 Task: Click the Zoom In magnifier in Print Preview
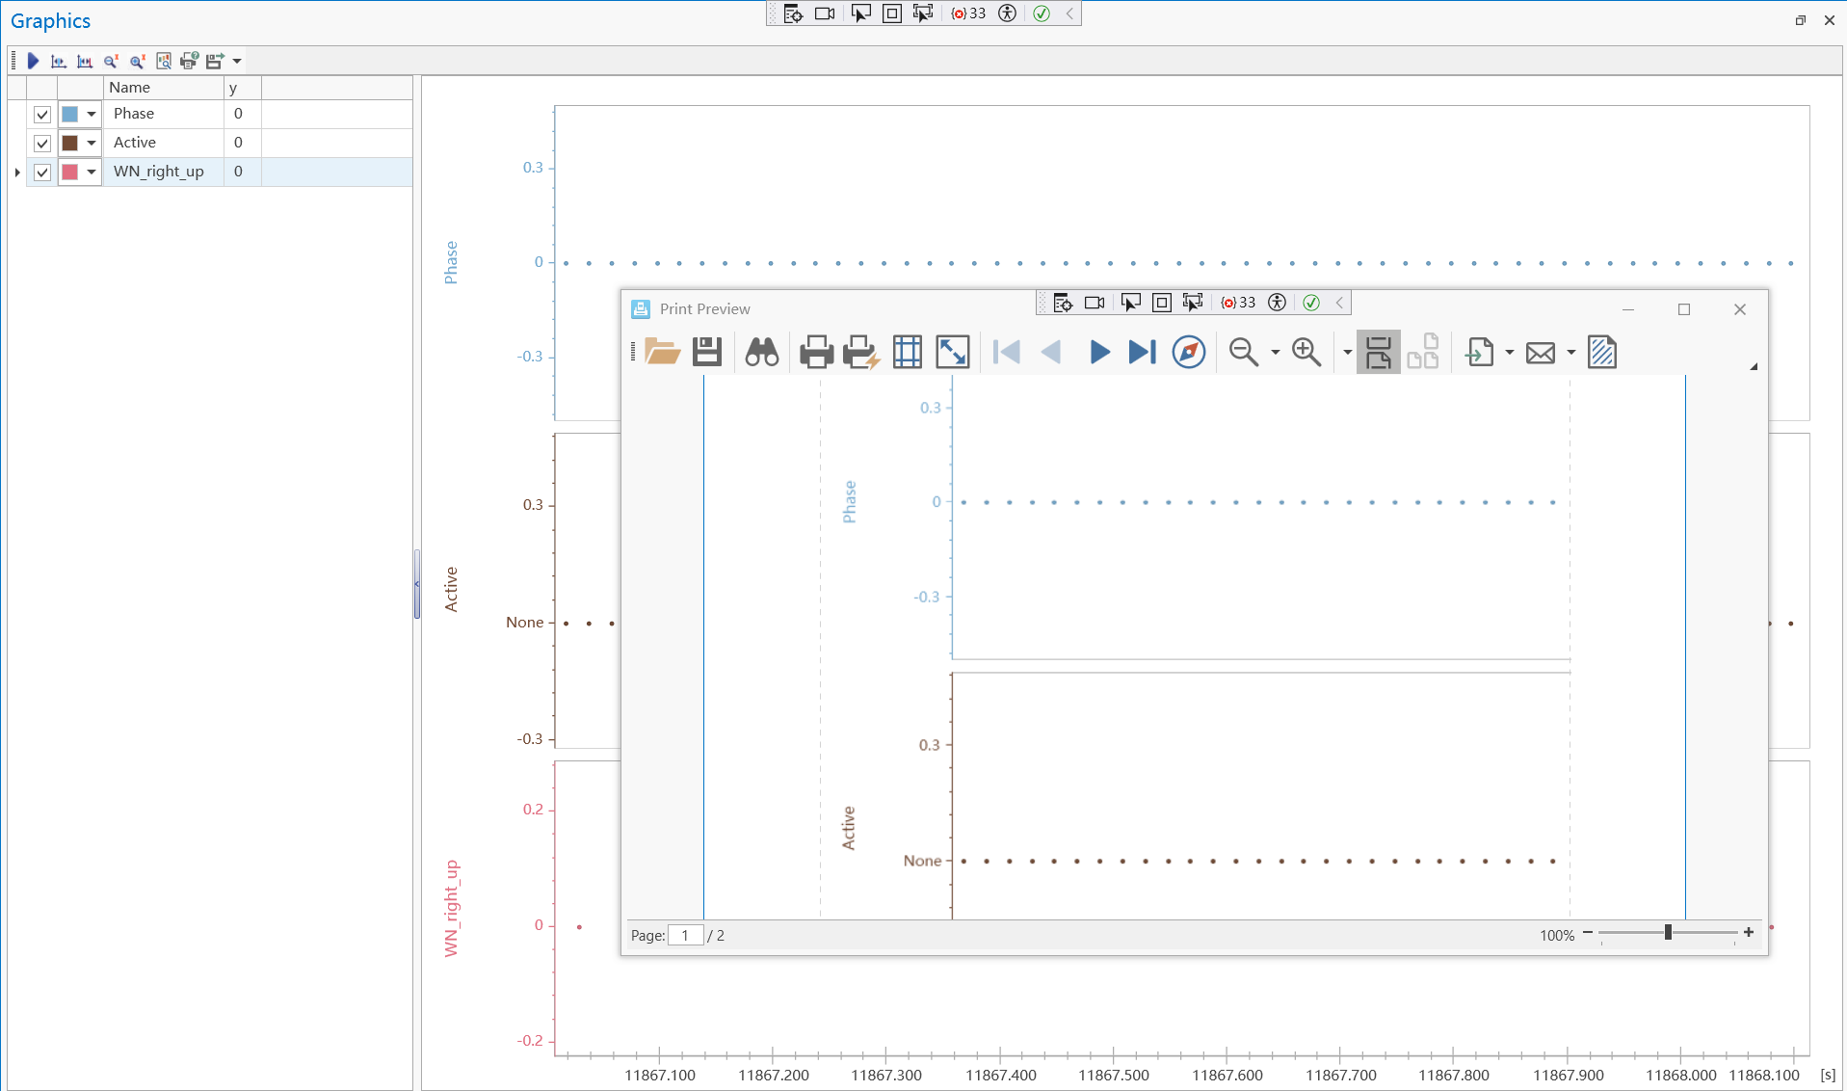1306,352
